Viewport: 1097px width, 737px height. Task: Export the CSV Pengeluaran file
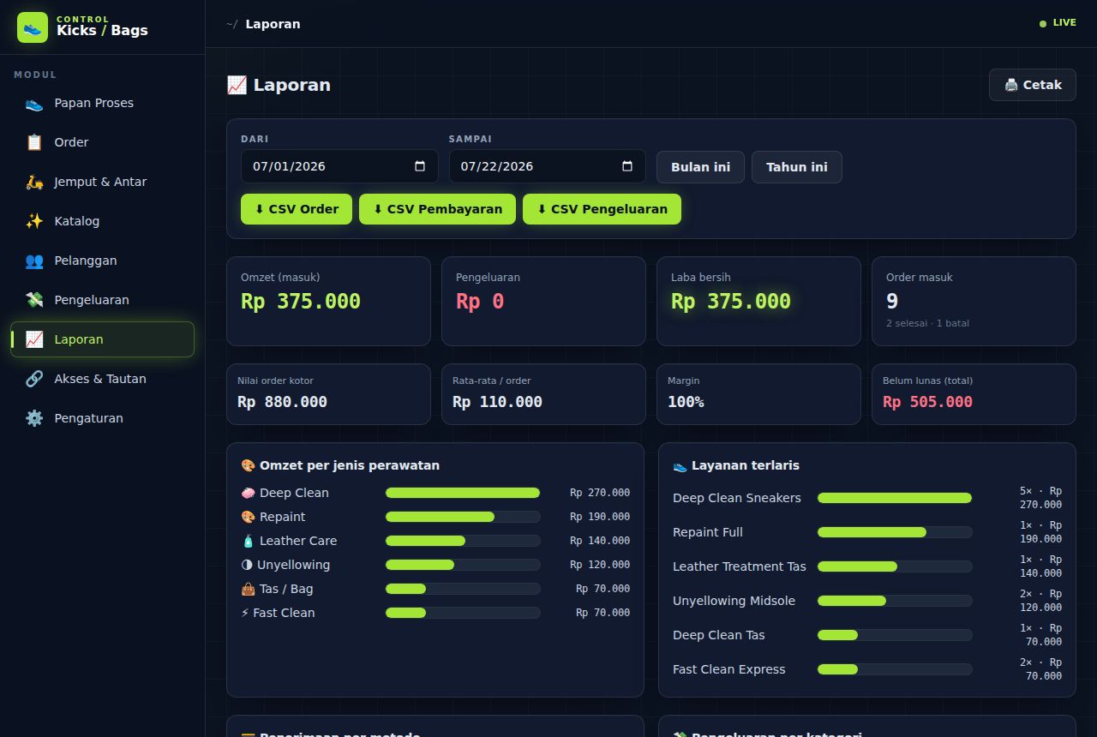point(602,209)
